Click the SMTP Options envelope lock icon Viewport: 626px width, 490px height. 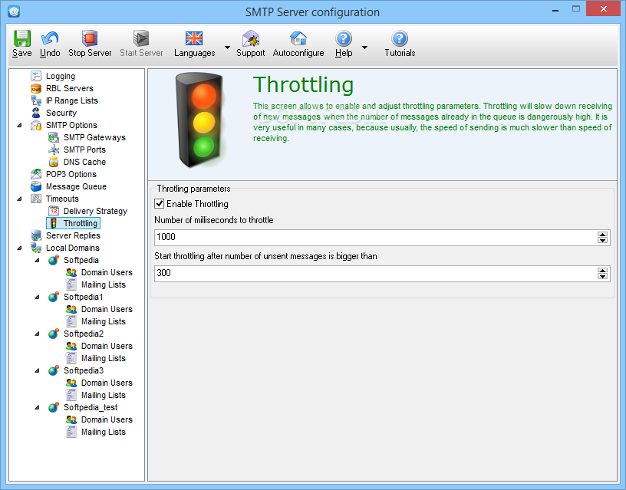click(36, 125)
